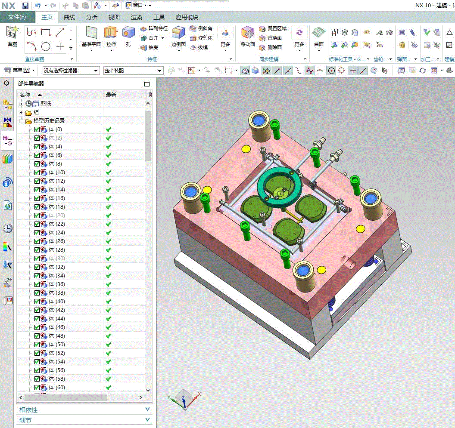Toggle the 体 (10) checkbox

pyautogui.click(x=37, y=172)
